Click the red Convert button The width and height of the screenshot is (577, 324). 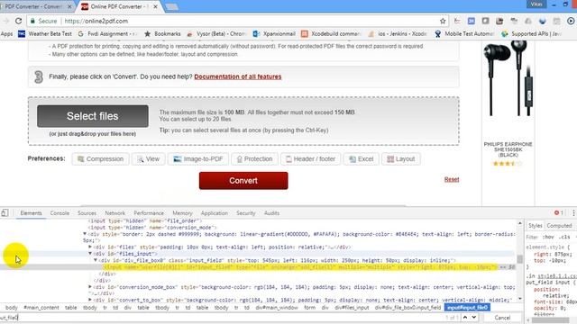(x=243, y=181)
